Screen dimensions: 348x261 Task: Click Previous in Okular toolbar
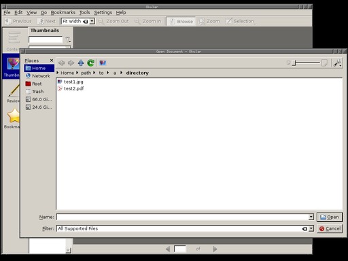point(18,21)
